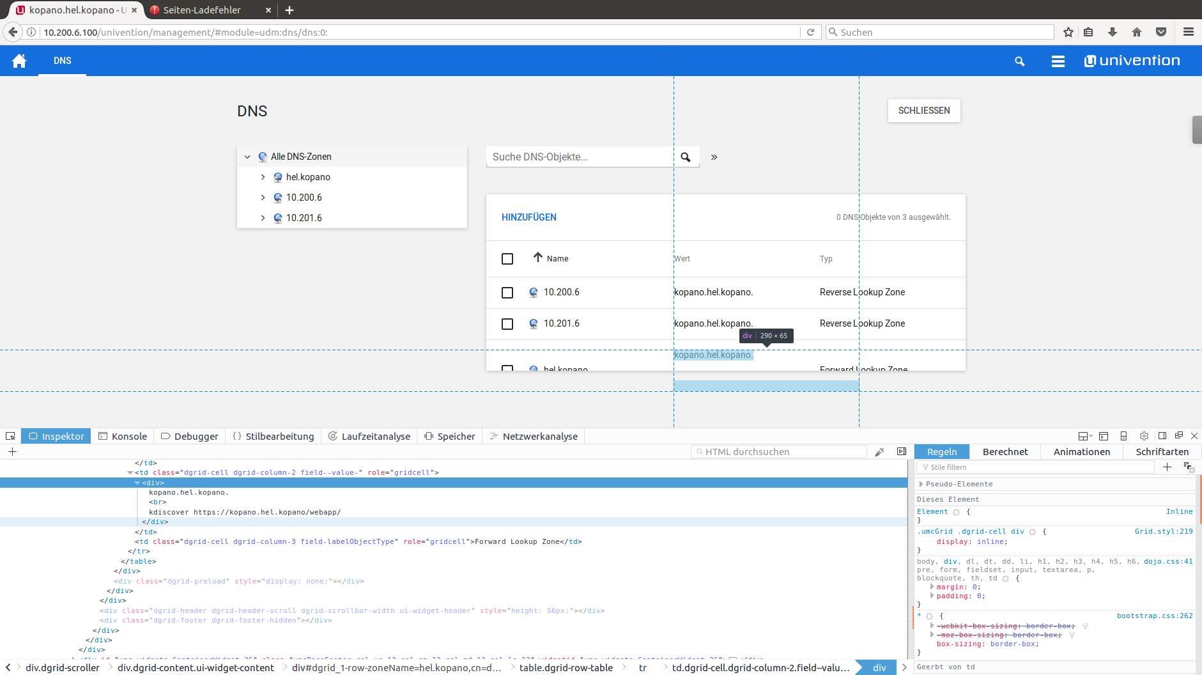Viewport: 1202px width, 675px height.
Task: Check the 10.200.6 row checkbox
Action: tap(507, 293)
